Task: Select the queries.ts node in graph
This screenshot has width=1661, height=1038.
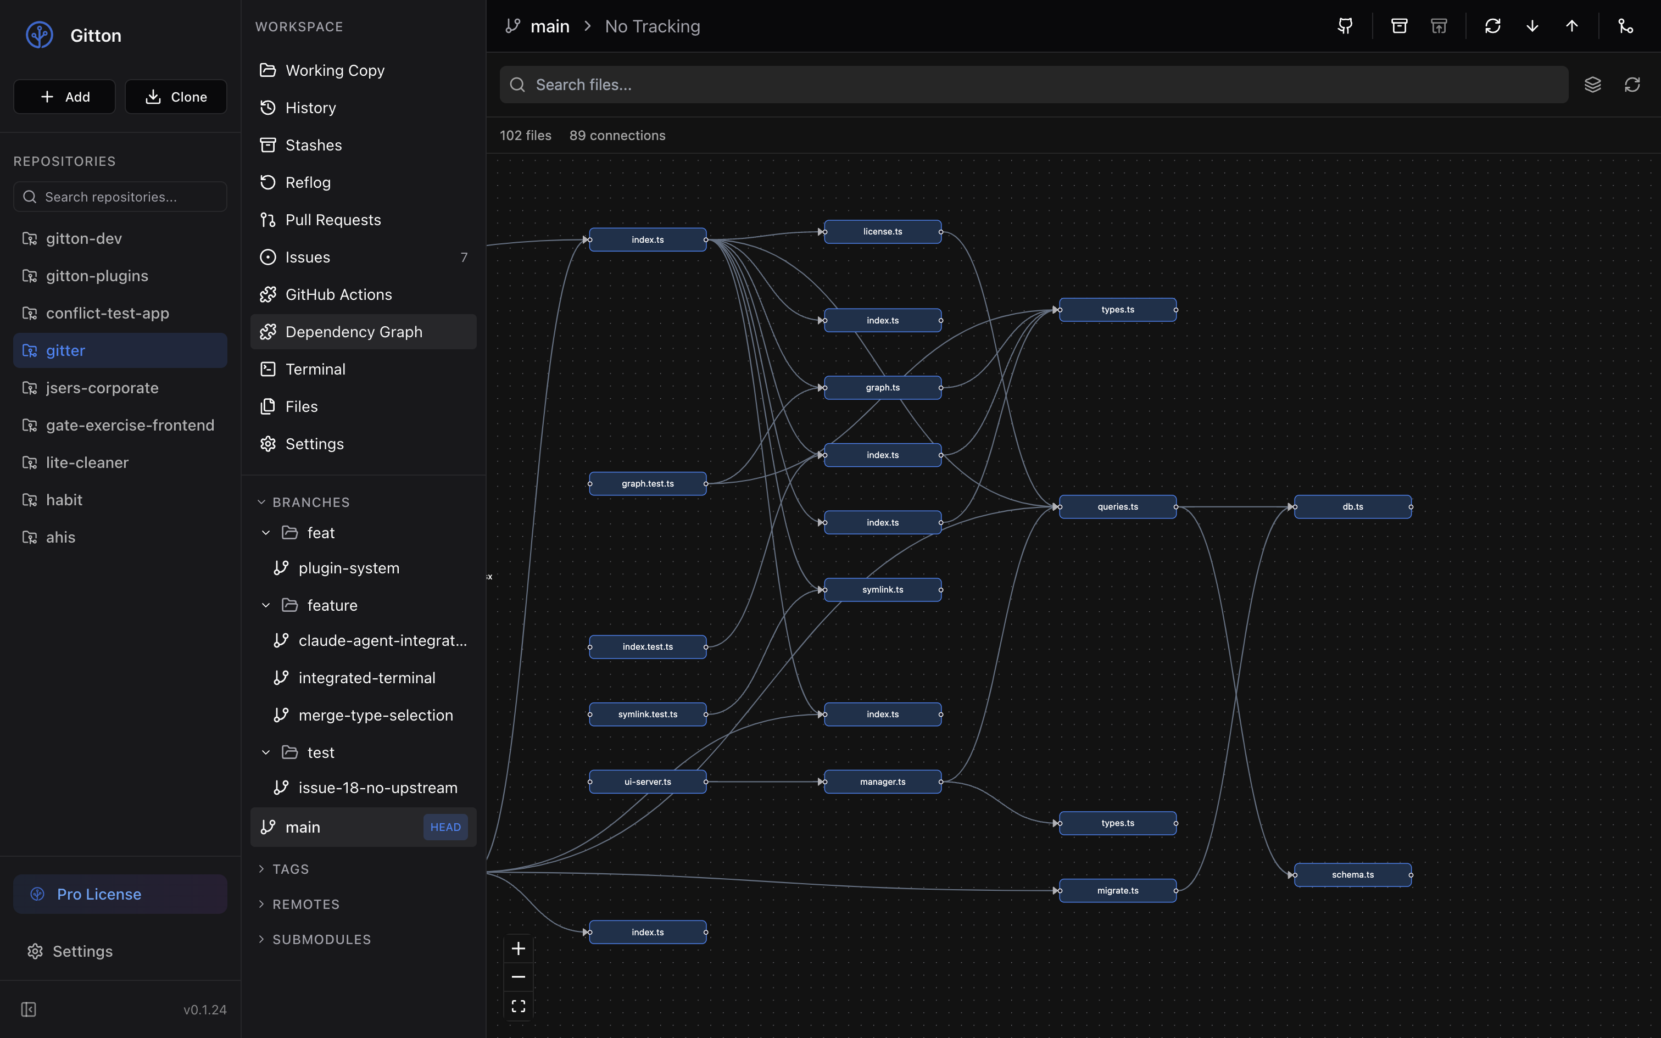Action: pyautogui.click(x=1117, y=506)
